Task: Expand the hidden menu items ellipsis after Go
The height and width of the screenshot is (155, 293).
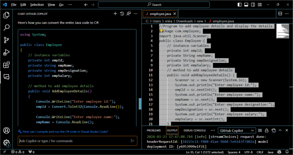Action: coord(71,5)
